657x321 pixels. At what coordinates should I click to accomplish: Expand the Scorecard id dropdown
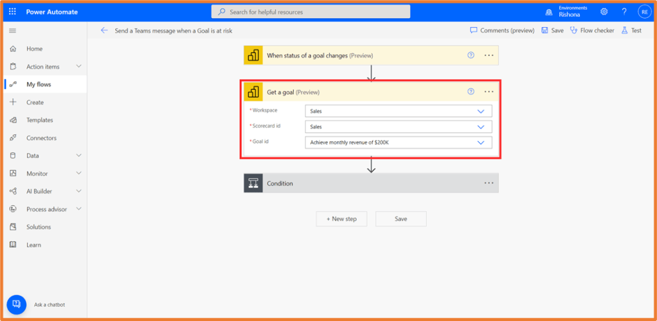coord(481,126)
